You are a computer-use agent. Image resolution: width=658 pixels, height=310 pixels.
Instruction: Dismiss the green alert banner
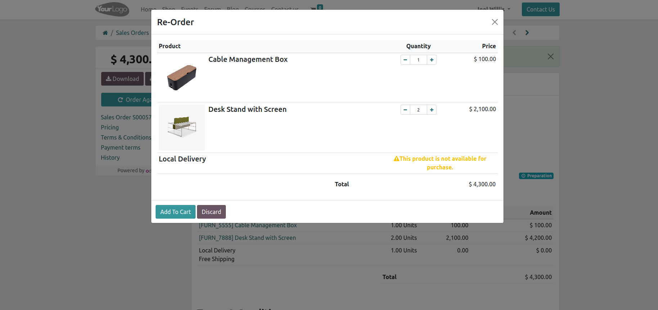pos(551,56)
